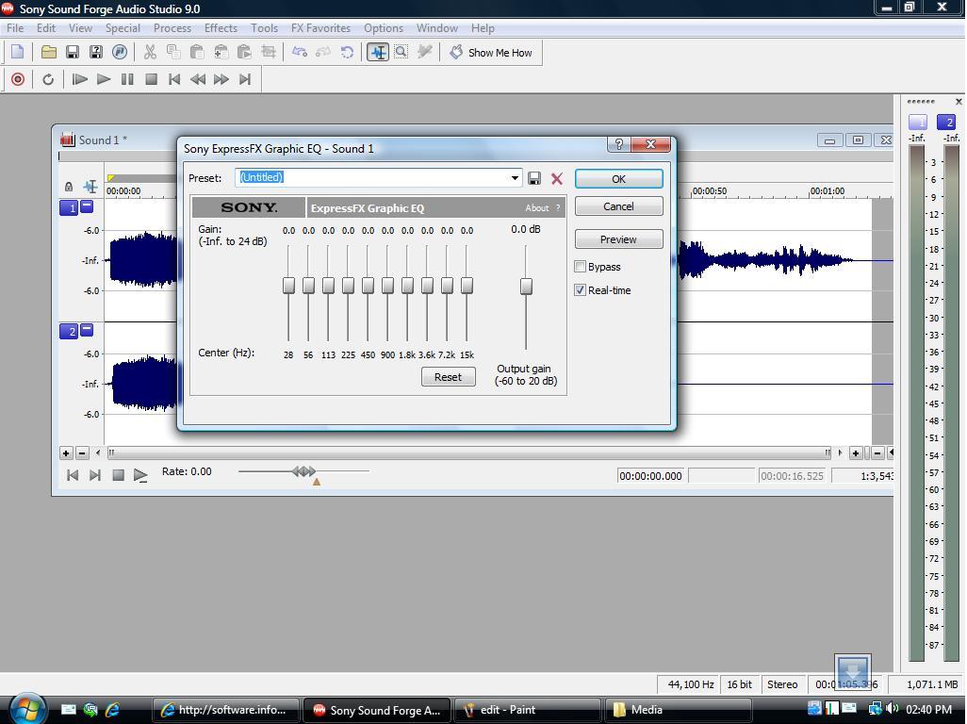
Task: Click the Output gain slider handle
Action: tap(526, 287)
